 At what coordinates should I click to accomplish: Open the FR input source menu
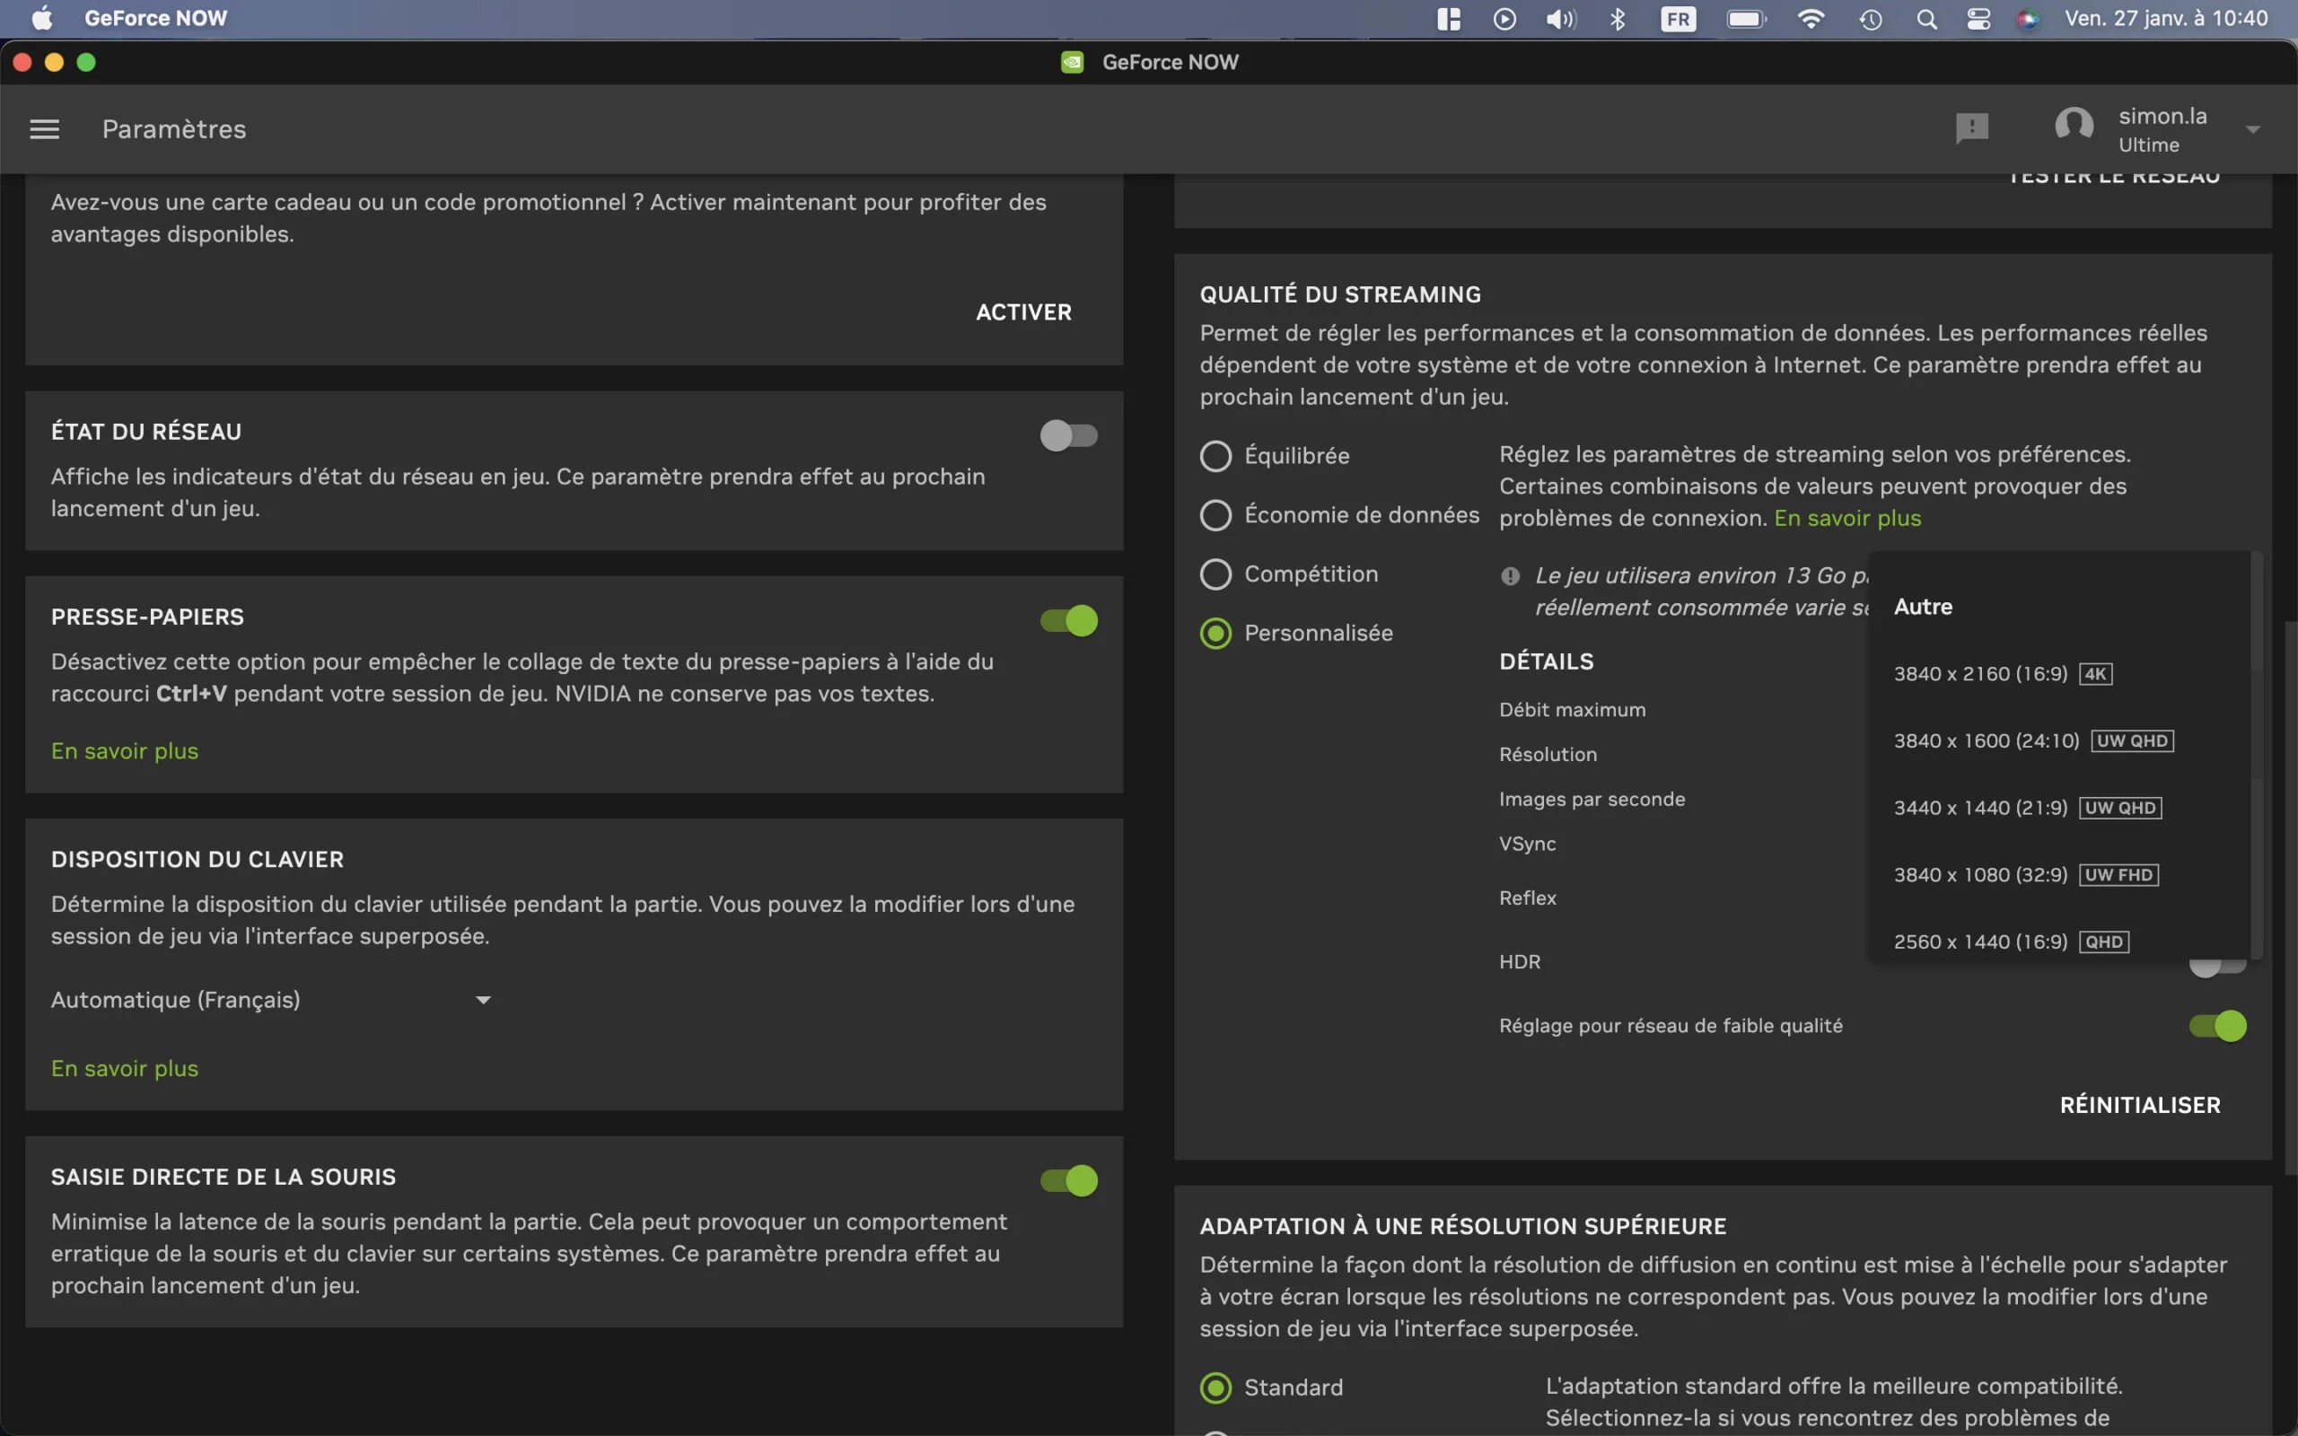tap(1678, 18)
